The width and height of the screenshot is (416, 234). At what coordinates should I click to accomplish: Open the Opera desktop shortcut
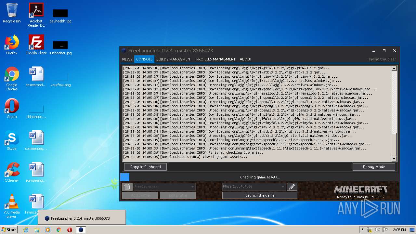tap(12, 109)
